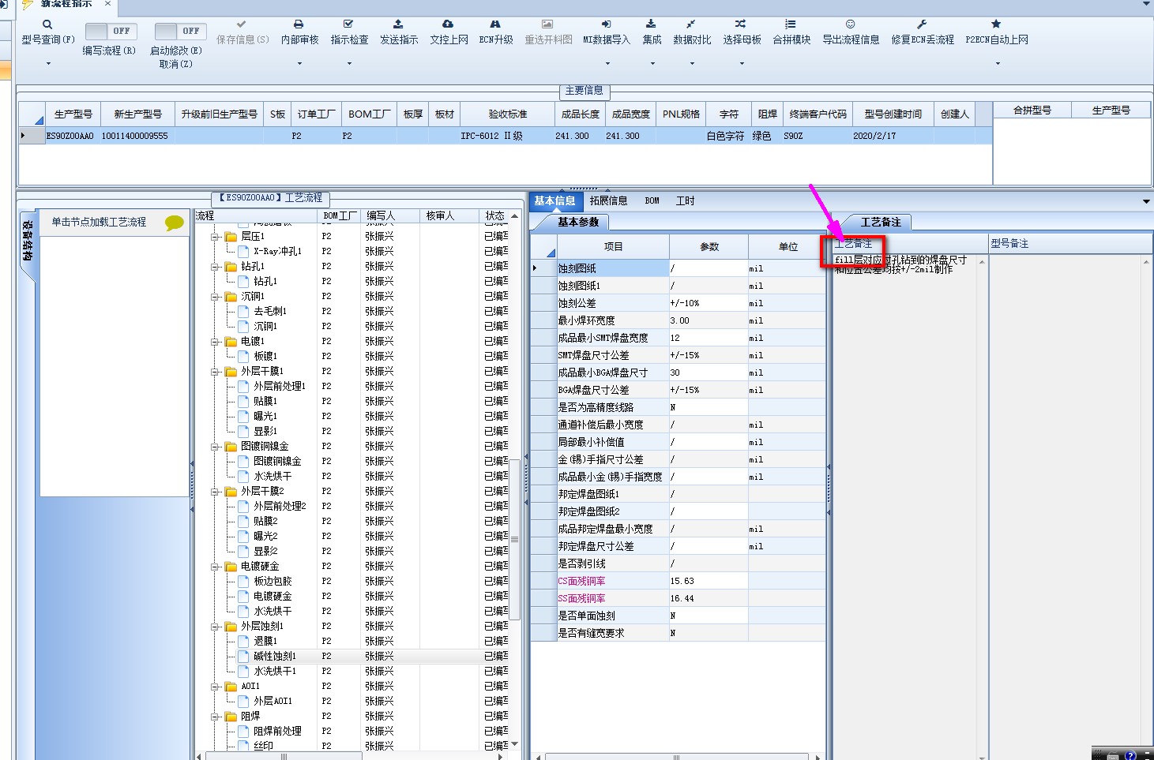Open the panel options arrow beside 工时
This screenshot has width=1154, height=760.
(1146, 201)
